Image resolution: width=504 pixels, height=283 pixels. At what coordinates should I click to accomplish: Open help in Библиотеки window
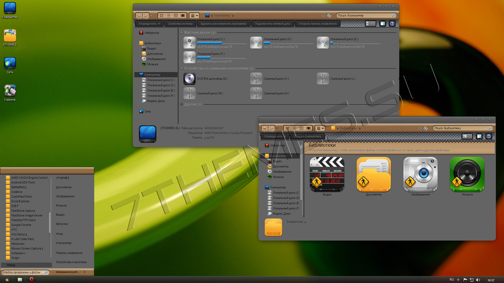(x=489, y=136)
